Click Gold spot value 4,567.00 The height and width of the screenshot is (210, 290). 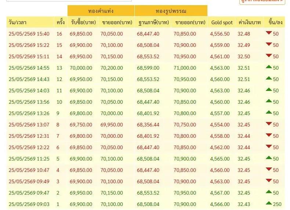click(x=220, y=193)
